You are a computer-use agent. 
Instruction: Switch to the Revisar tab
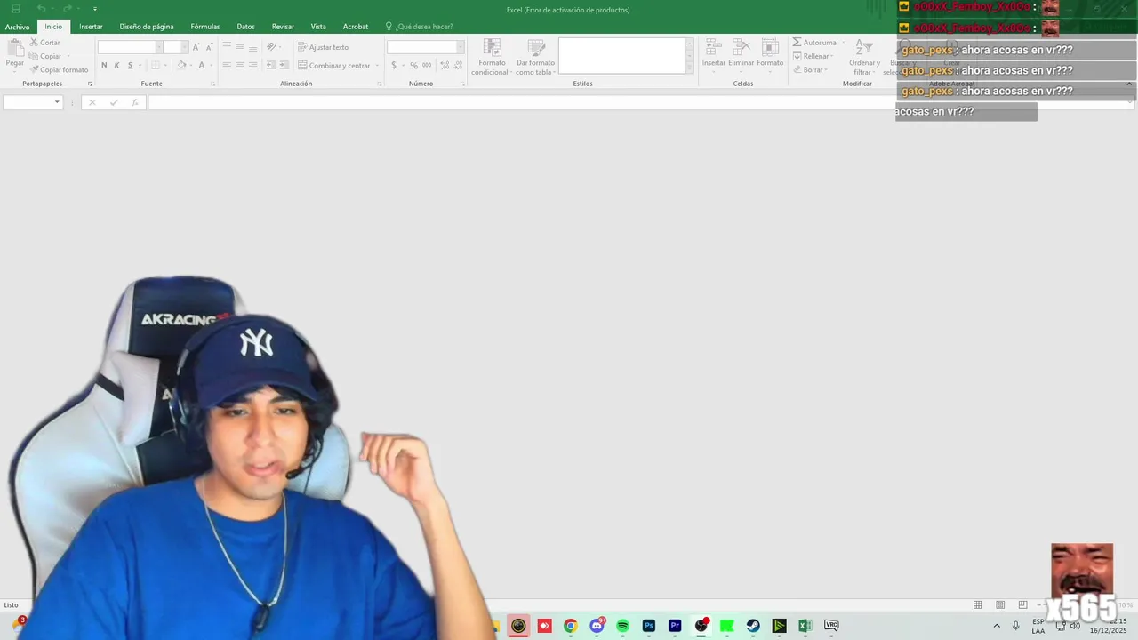pyautogui.click(x=283, y=27)
